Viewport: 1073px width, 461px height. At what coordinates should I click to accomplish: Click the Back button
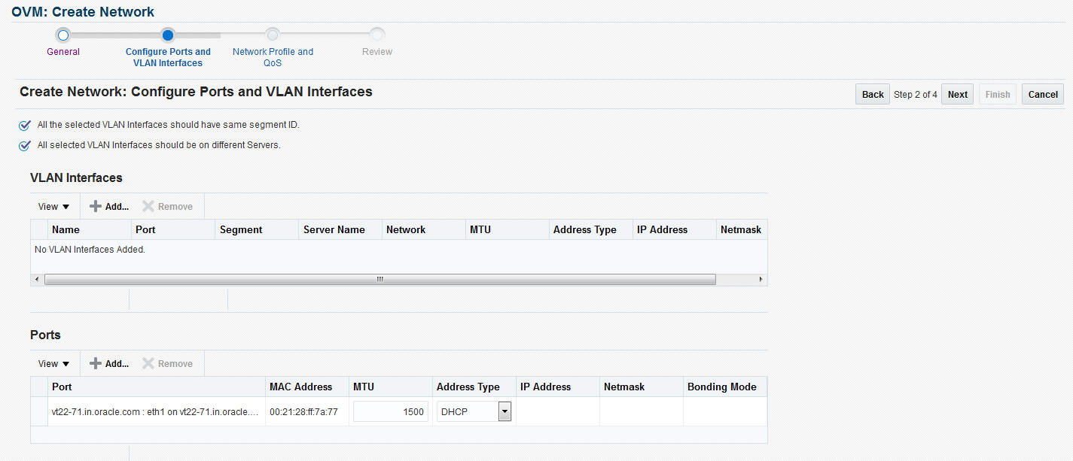click(x=873, y=94)
